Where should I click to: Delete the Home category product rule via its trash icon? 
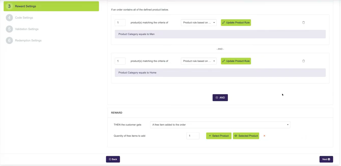click(303, 61)
